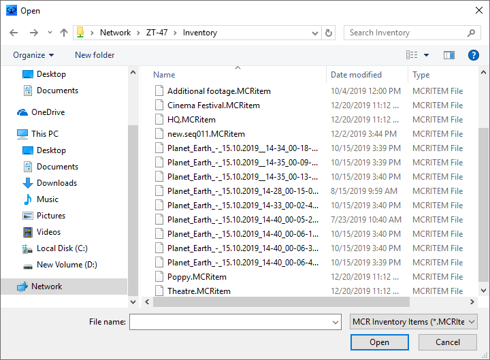Image resolution: width=490 pixels, height=360 pixels.
Task: Select Theatre.MCRitem file
Action: tap(199, 291)
